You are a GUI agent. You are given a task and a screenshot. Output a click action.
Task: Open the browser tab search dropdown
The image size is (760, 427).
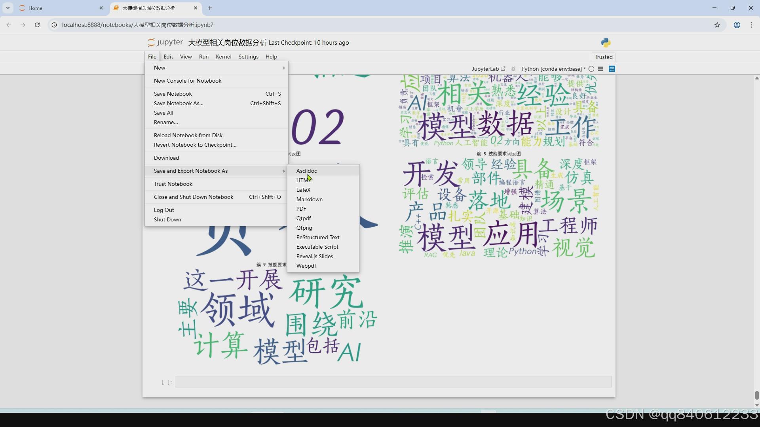point(8,8)
